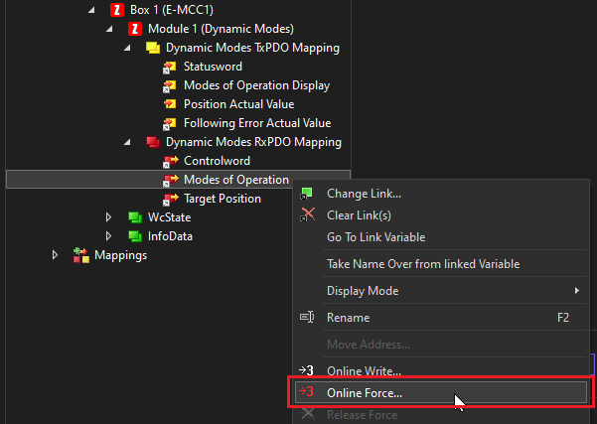Click the green WcState icon

(x=135, y=217)
